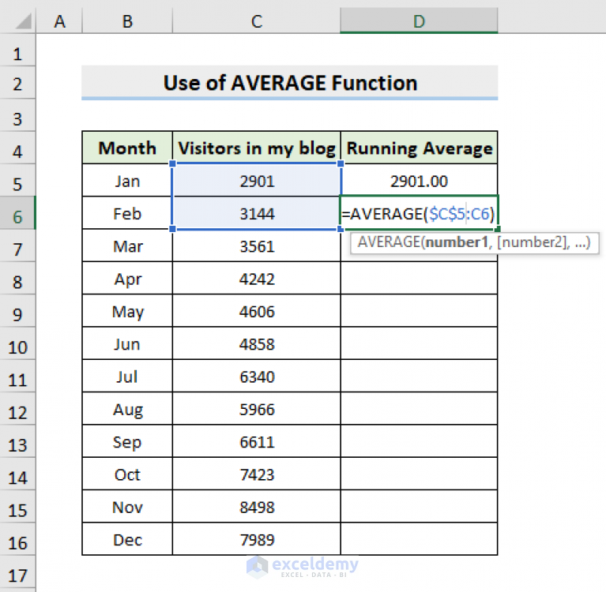
Task: Click the Mar cell
Action: click(127, 245)
